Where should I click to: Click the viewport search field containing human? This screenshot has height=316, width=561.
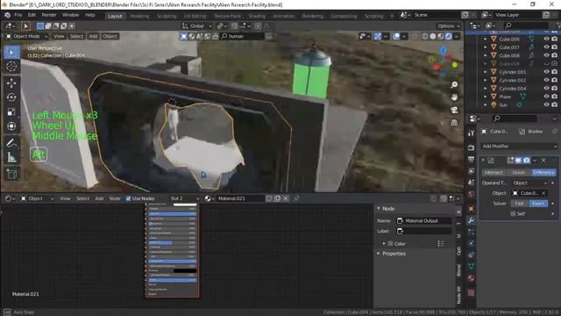point(242,36)
